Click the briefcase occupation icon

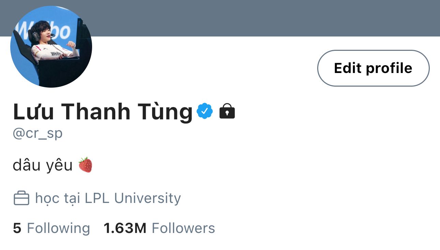(21, 198)
